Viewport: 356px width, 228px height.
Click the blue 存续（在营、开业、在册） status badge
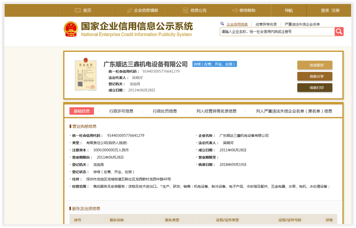[x=215, y=64]
